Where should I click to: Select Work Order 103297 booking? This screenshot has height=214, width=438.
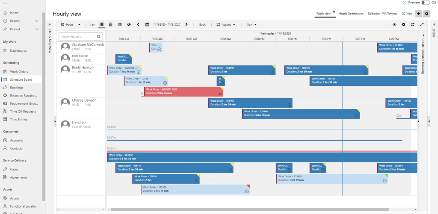point(242,70)
